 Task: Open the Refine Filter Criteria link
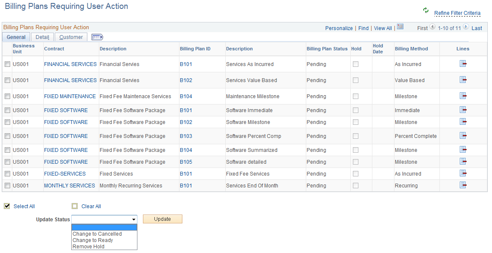[x=457, y=13]
